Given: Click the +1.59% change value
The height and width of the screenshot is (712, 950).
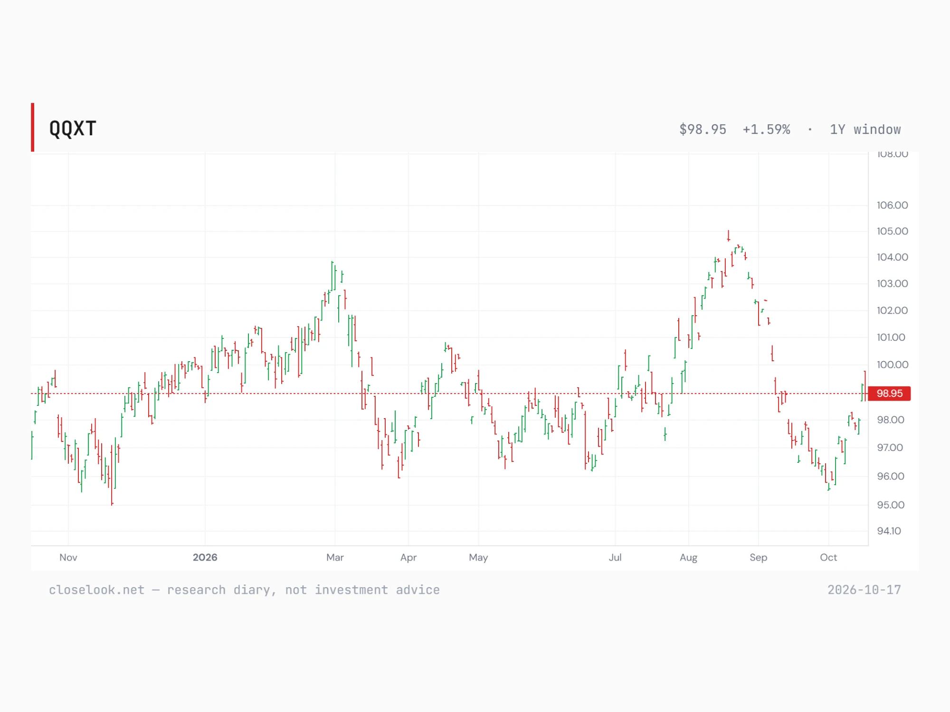Looking at the screenshot, I should pos(766,130).
